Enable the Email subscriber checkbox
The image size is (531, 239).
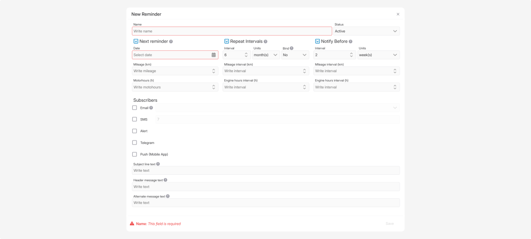coord(135,108)
